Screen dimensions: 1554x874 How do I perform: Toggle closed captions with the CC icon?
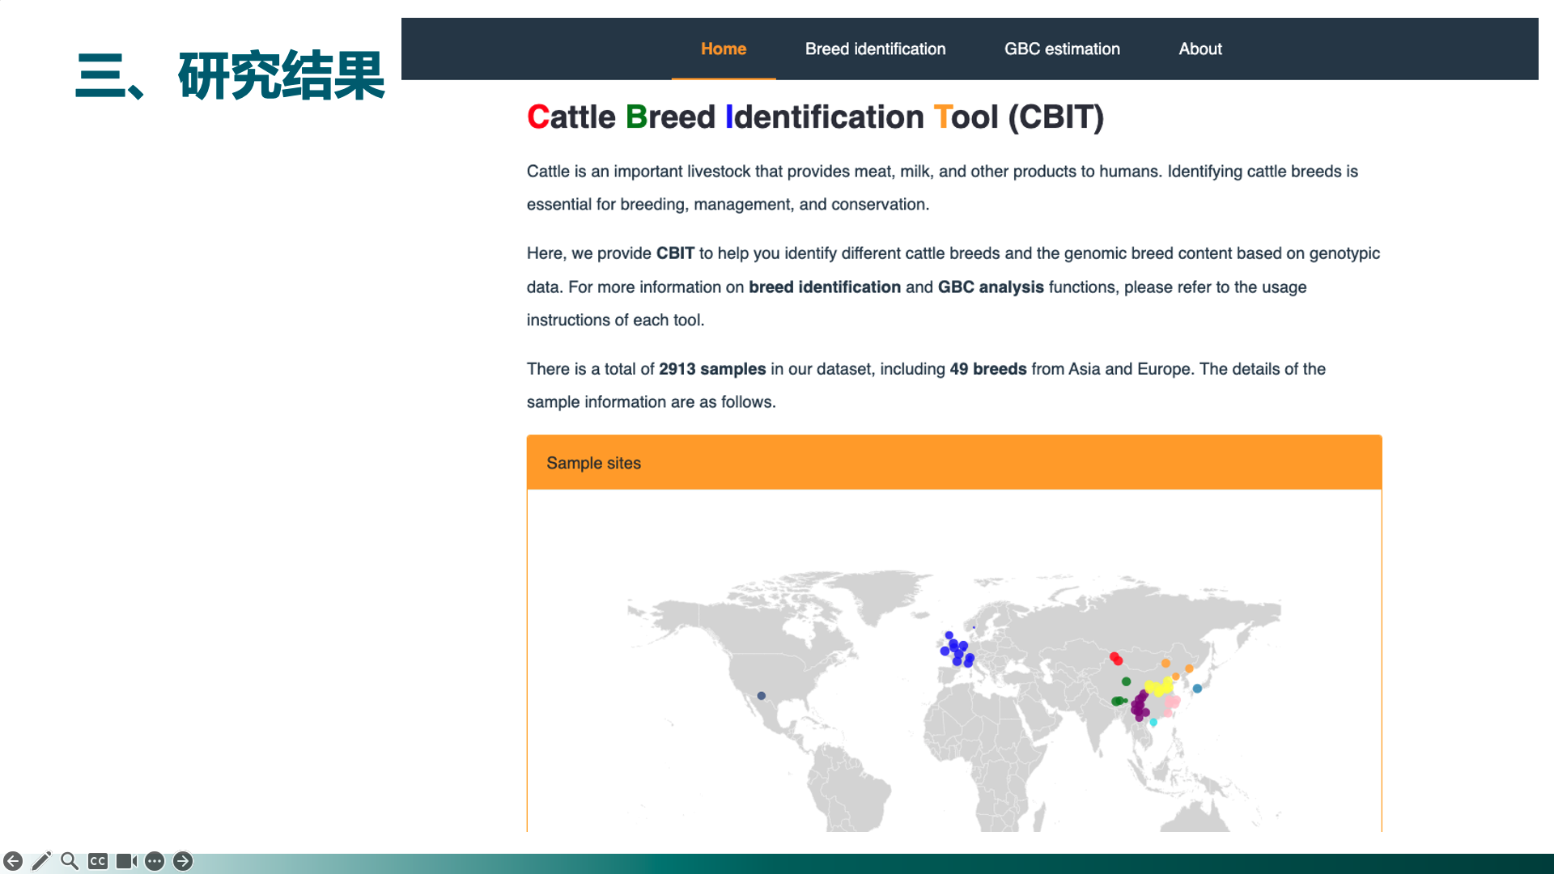click(x=98, y=861)
